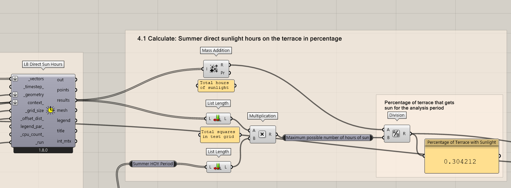
Task: Click the Multiplication label tag
Action: pos(262,116)
